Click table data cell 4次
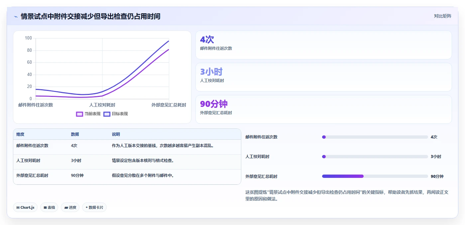Screen dimensions: 465x225 74,145
